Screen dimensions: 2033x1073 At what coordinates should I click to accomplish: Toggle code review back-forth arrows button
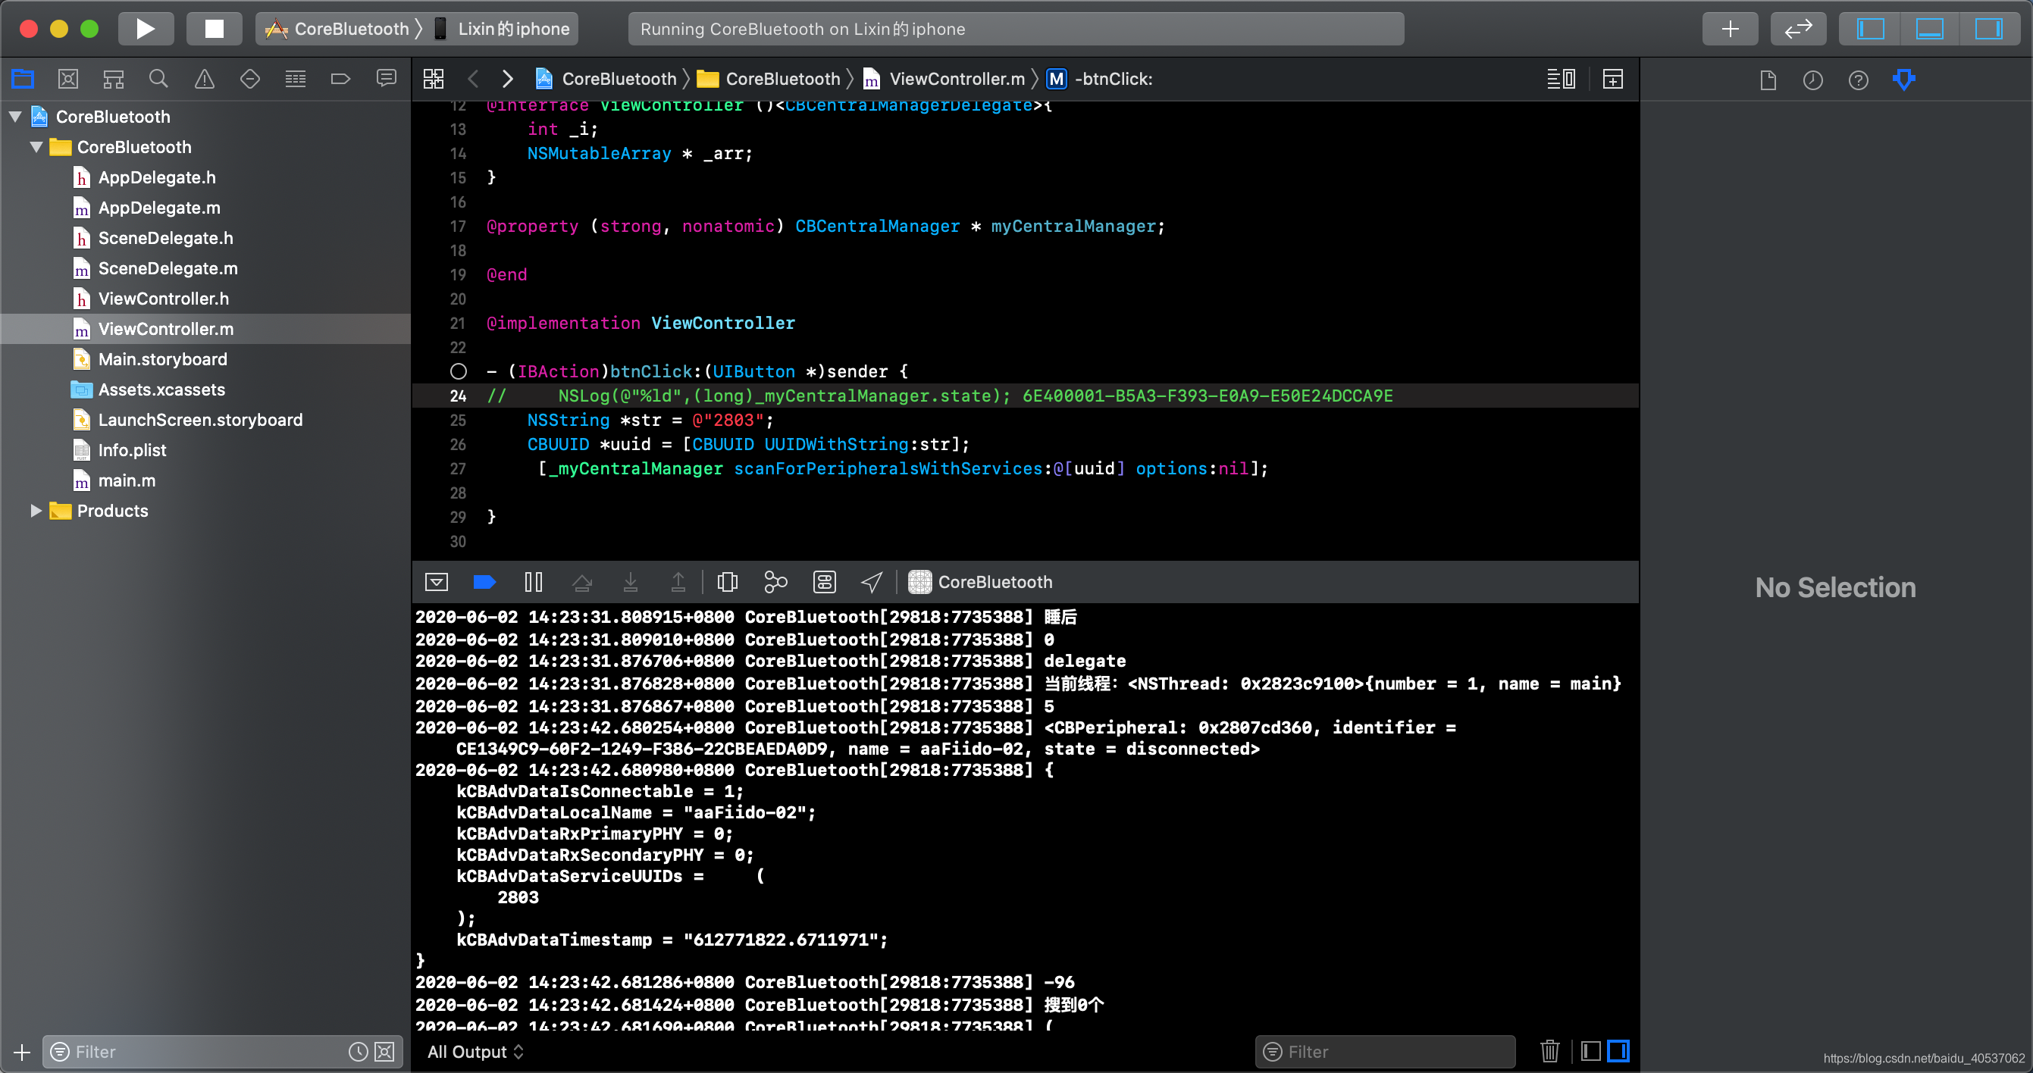tap(1798, 30)
